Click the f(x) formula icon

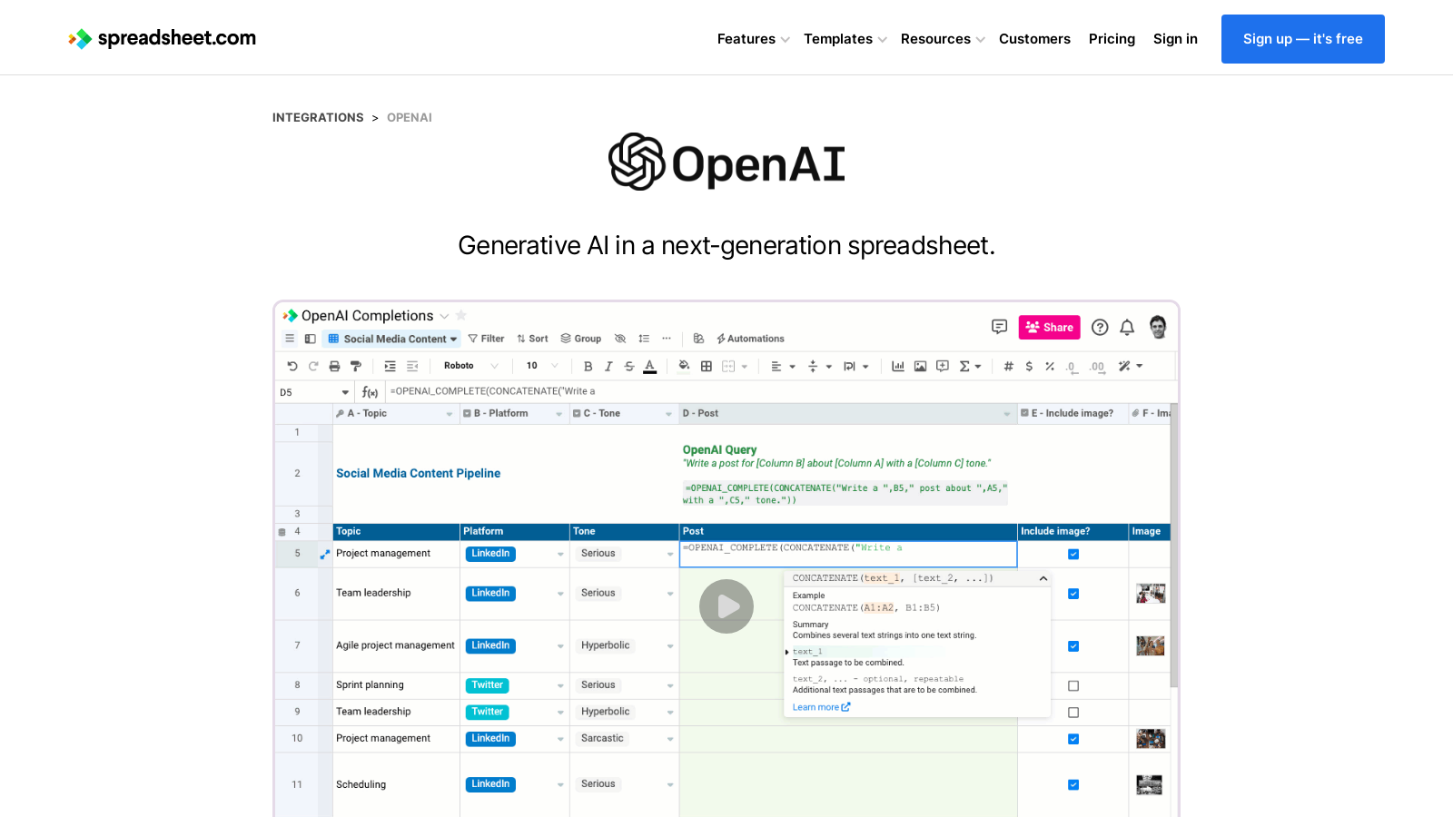coord(370,392)
